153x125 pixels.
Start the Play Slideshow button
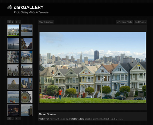tap(46, 22)
